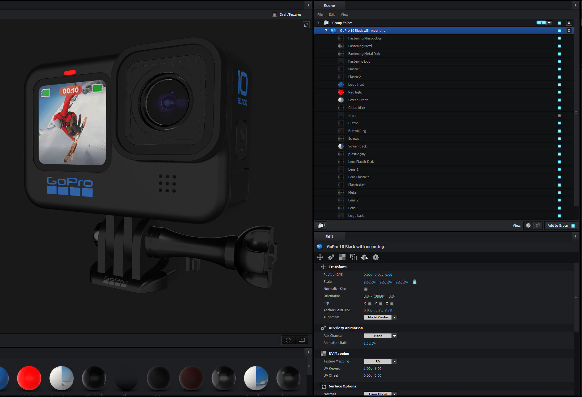Click the add group folder icon
This screenshot has height=397, width=582.
click(x=321, y=225)
